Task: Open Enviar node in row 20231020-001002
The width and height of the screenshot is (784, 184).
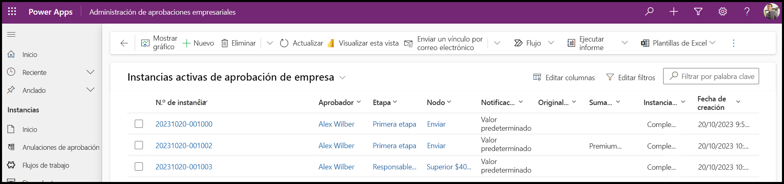Action: coord(436,146)
